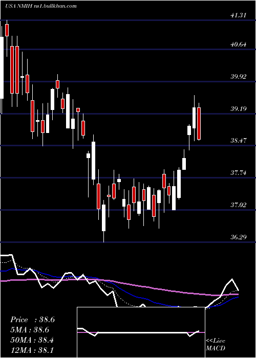Click the 37.02 price level label
Viewport: 256px width, 358px height.
(x=239, y=205)
